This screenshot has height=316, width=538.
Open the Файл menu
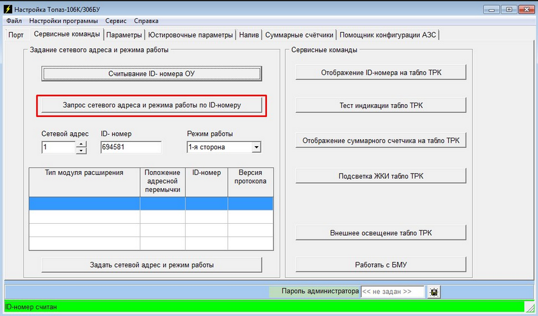[14, 21]
